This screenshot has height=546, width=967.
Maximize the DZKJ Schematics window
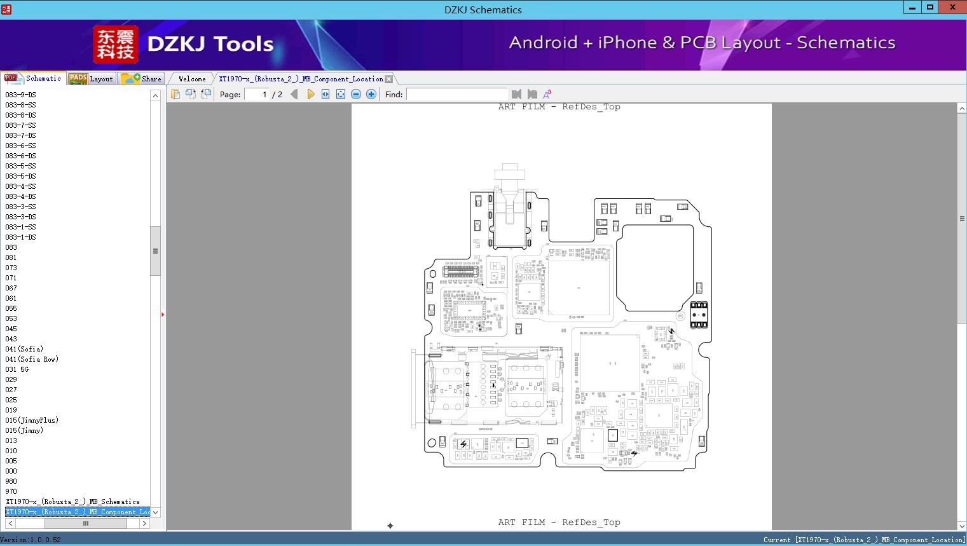[930, 8]
